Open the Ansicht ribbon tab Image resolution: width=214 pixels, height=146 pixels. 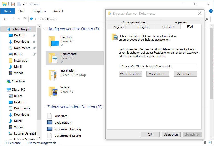(x=58, y=11)
